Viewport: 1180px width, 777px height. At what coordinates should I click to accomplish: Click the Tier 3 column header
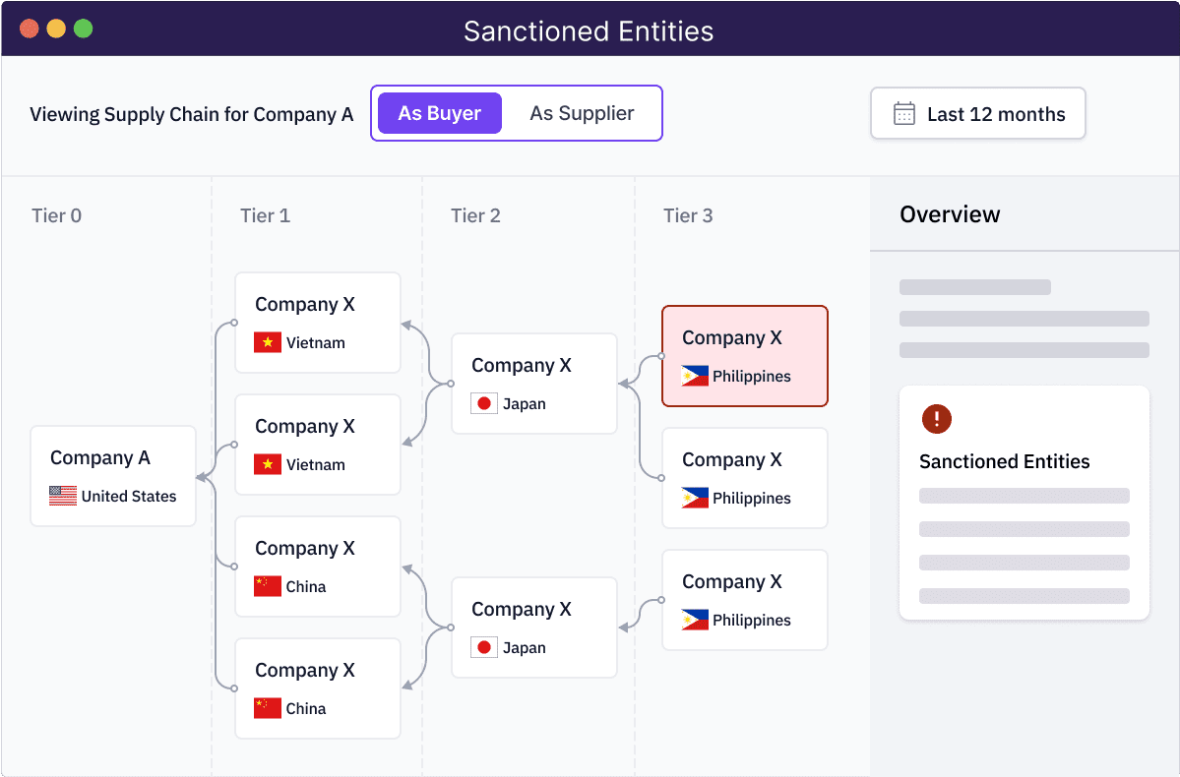(688, 215)
